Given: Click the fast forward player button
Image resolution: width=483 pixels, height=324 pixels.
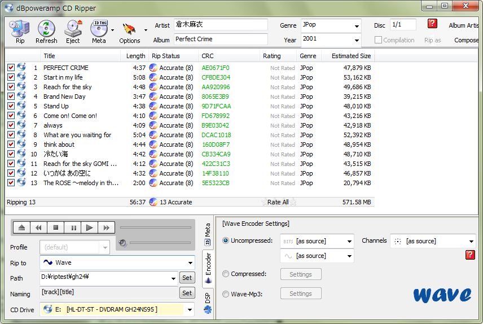Looking at the screenshot, I should coord(107,228).
